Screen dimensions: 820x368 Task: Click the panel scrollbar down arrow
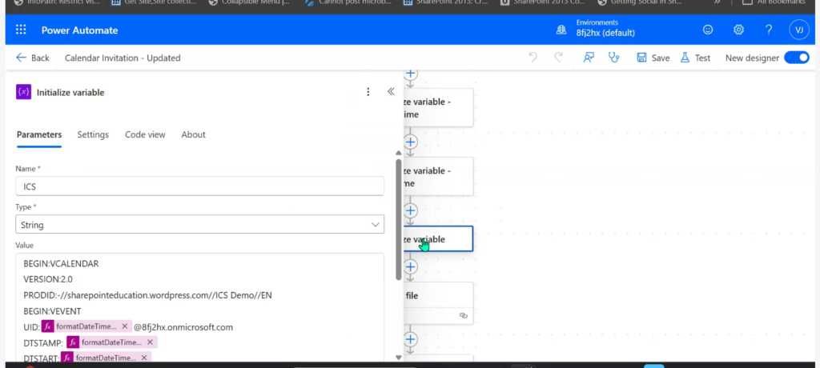pyautogui.click(x=399, y=358)
